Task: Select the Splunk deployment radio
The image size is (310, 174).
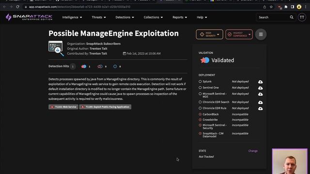Action: tap(200, 82)
